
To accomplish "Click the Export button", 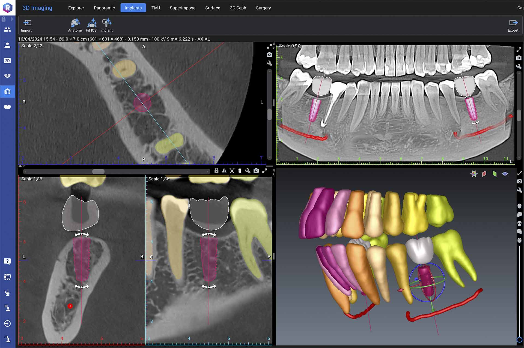I will tap(513, 25).
